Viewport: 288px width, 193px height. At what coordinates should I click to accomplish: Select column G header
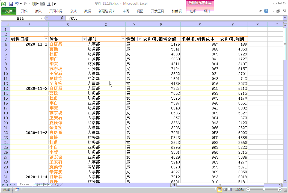click(233, 24)
